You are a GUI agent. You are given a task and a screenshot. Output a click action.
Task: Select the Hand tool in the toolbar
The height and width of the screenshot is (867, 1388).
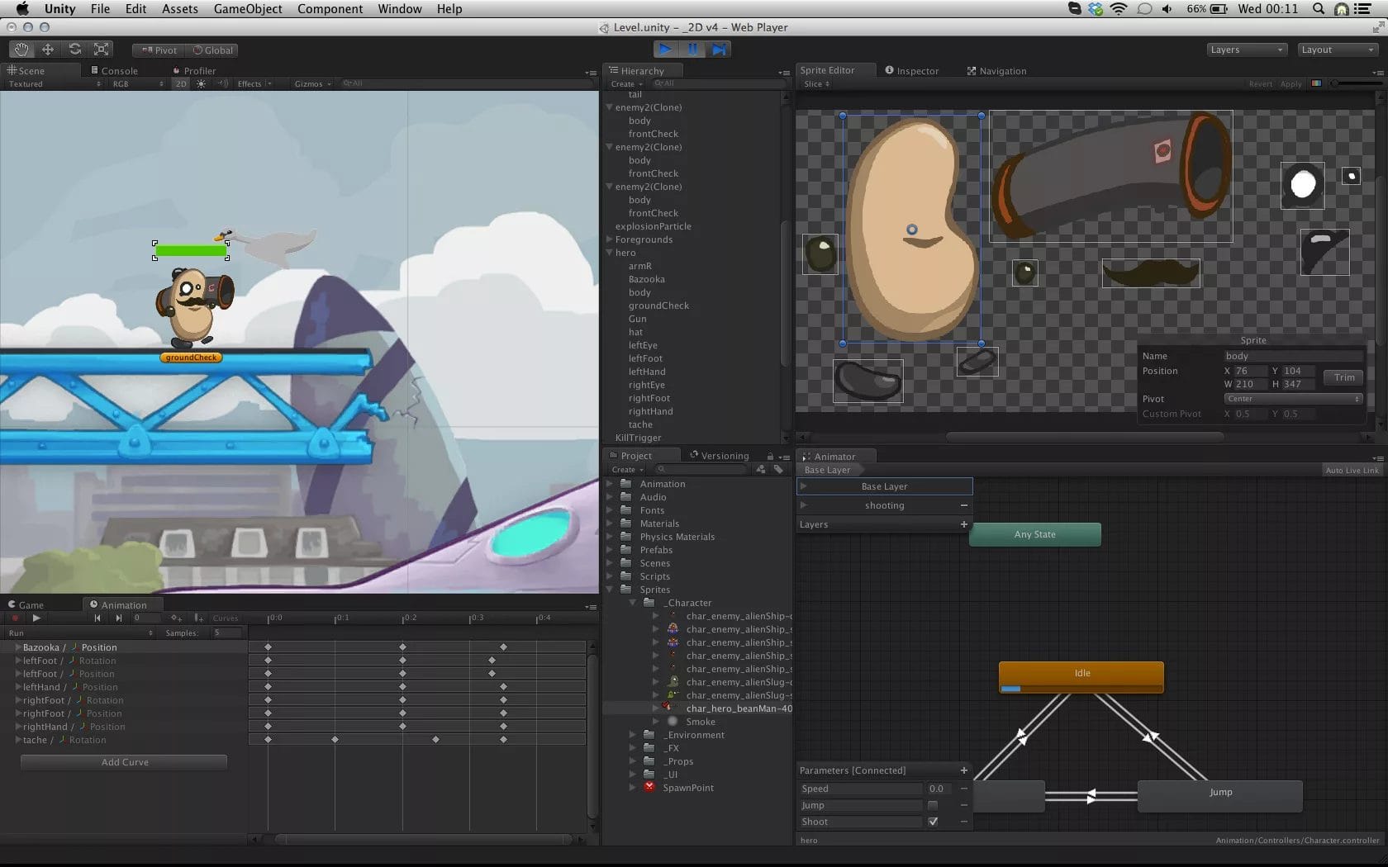coord(21,49)
